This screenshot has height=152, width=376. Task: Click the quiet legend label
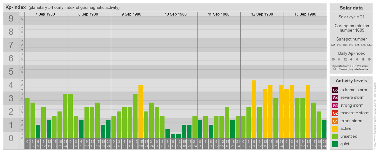[x=345, y=144]
